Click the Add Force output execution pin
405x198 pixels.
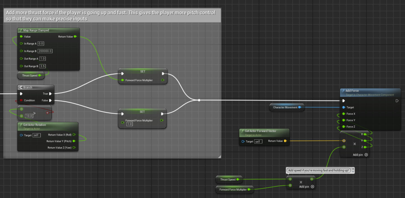397,101
